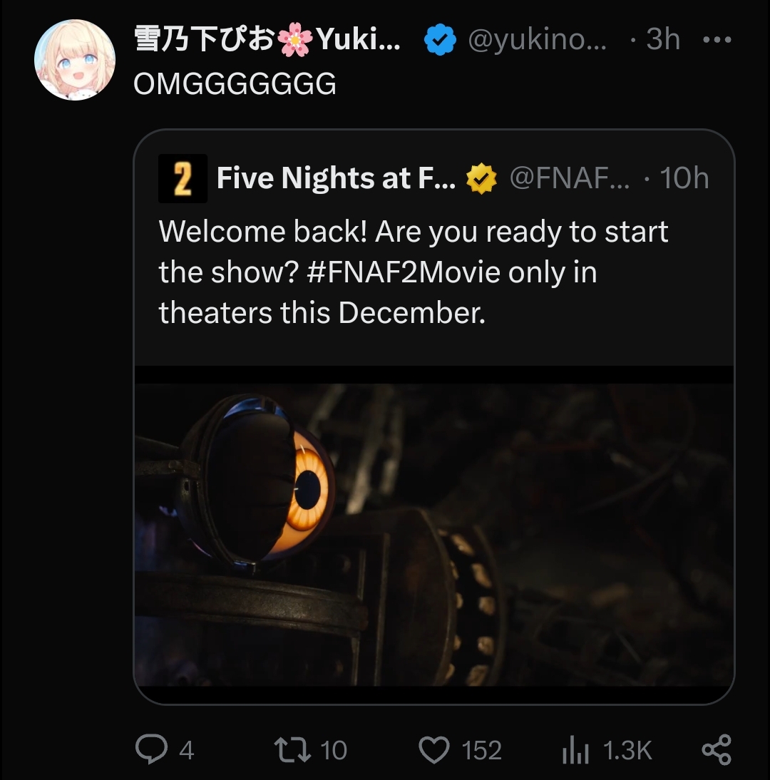Open the Yuki display name profile link

[267, 40]
